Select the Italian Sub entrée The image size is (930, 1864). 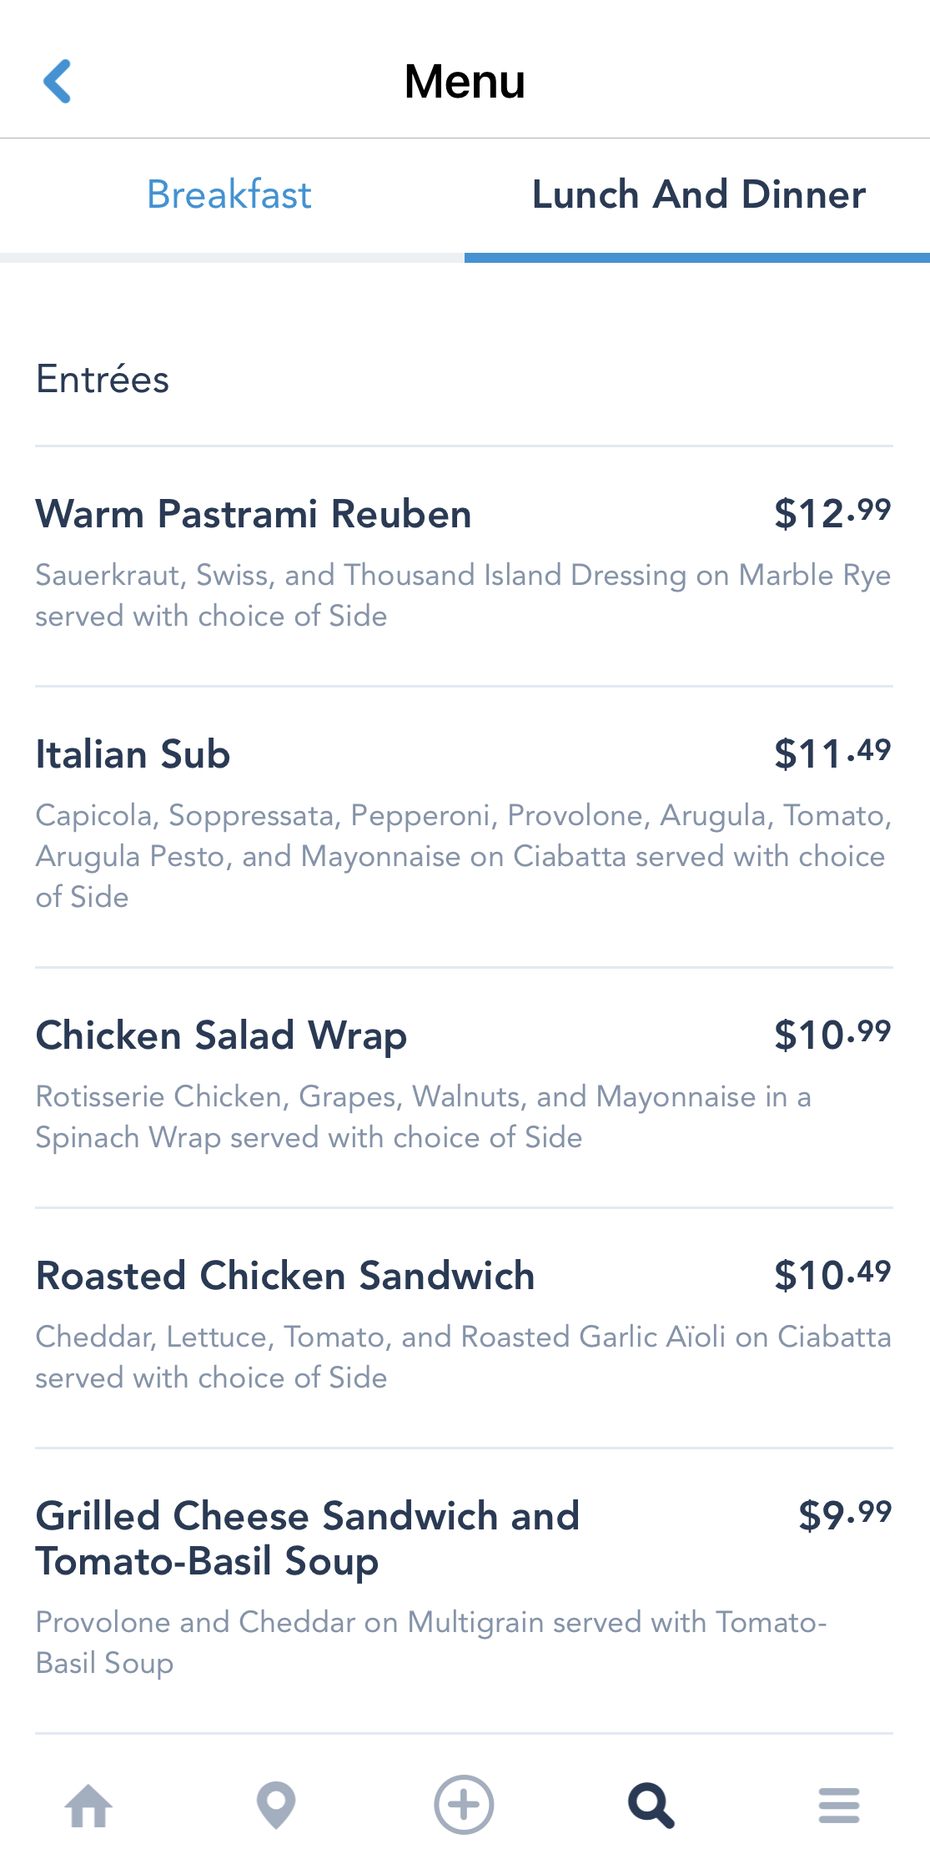tap(133, 754)
